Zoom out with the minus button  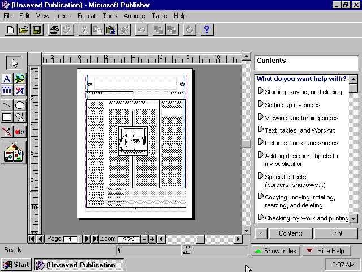(x=144, y=239)
